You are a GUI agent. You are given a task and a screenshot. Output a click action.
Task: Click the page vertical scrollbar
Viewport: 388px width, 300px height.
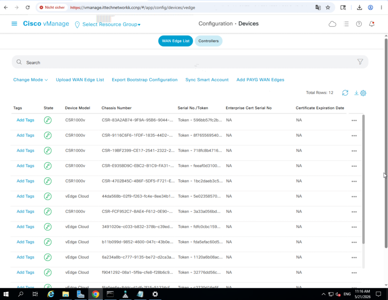(x=386, y=143)
